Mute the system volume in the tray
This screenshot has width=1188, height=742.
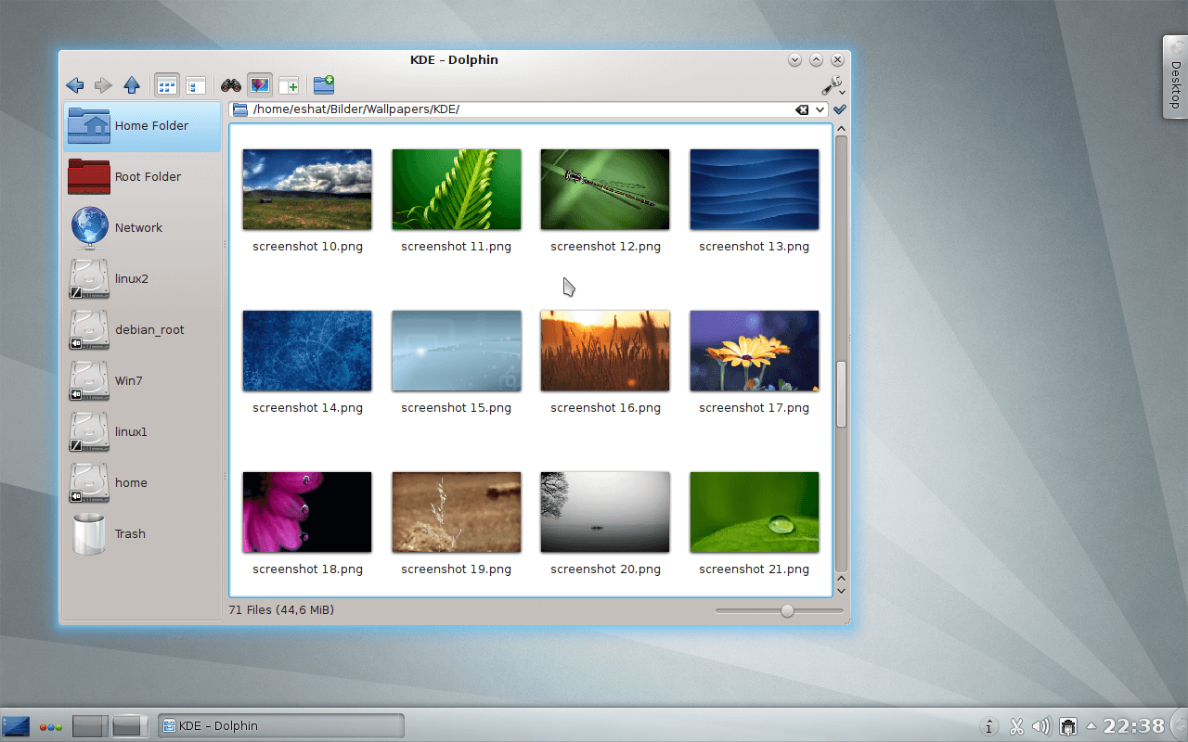point(1041,726)
